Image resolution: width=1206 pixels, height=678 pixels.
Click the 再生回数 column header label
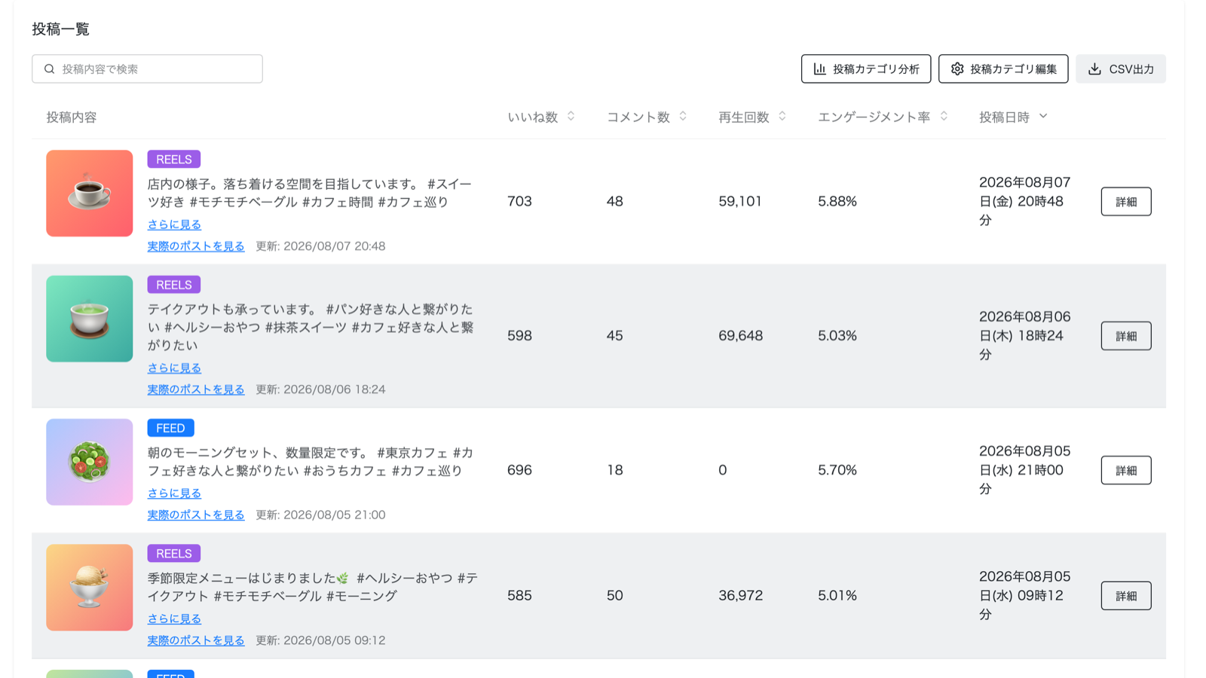744,118
